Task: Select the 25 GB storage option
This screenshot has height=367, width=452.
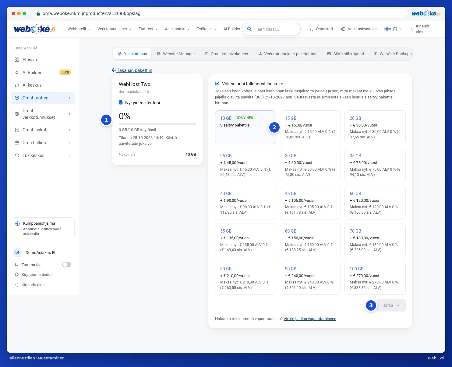Action: click(x=245, y=165)
